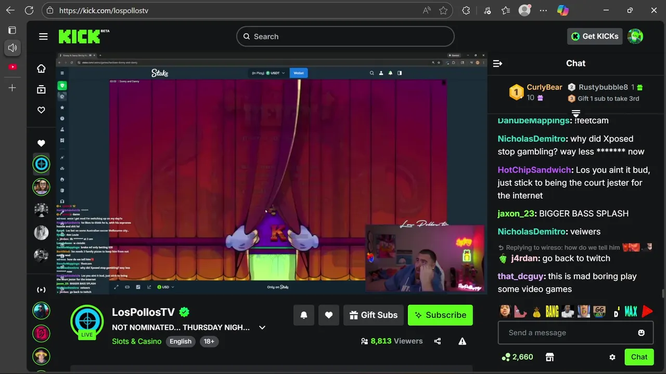Open the Edge Copilot icon
The image size is (666, 374).
coord(562,10)
